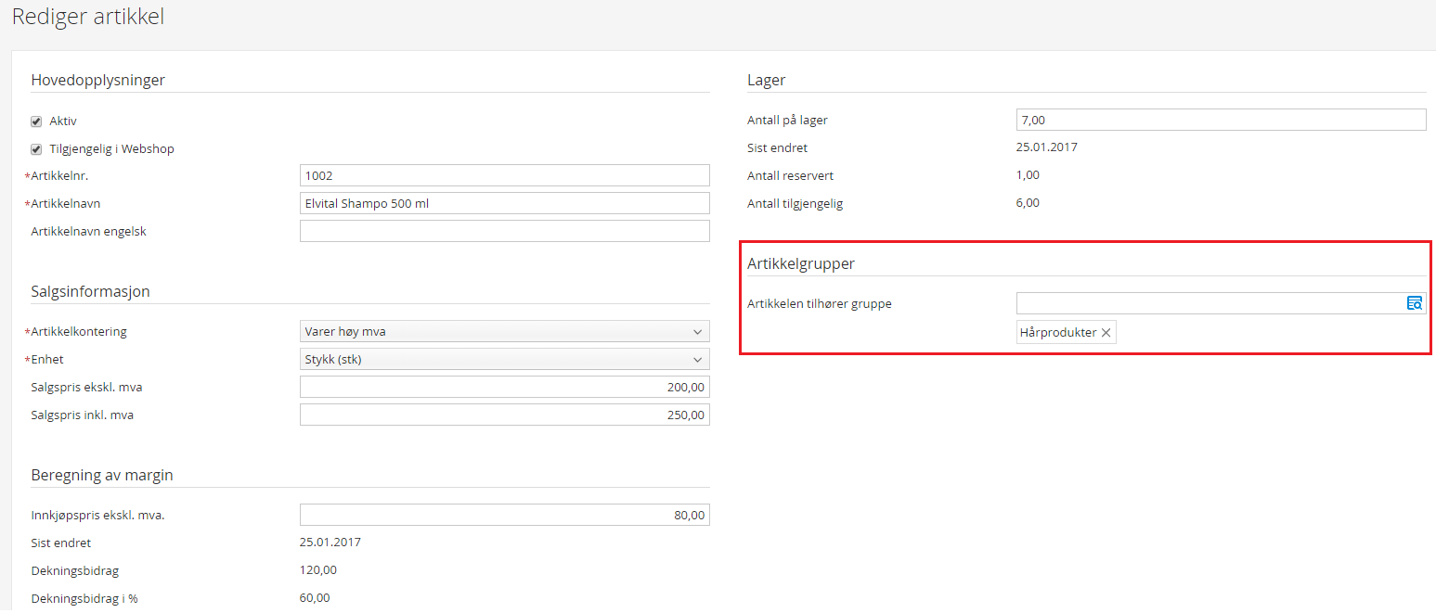Click the Salgspris inkl. mva field
The width and height of the screenshot is (1436, 613).
coord(504,415)
